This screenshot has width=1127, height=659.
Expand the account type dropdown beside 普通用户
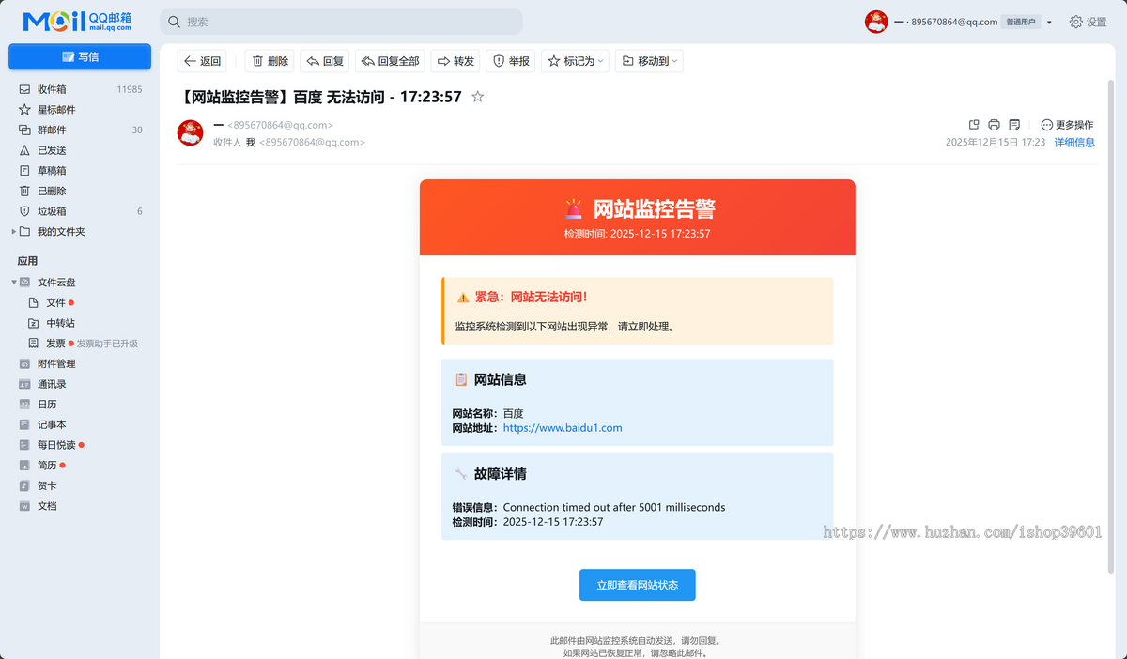pos(1049,22)
